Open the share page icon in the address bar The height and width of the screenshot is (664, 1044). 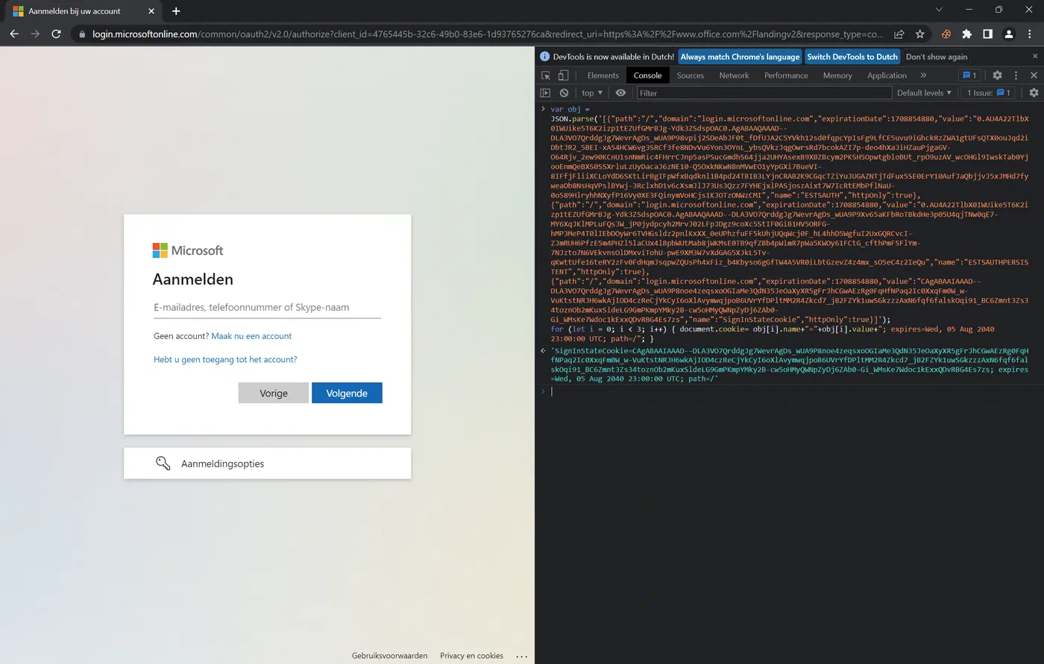pyautogui.click(x=899, y=34)
